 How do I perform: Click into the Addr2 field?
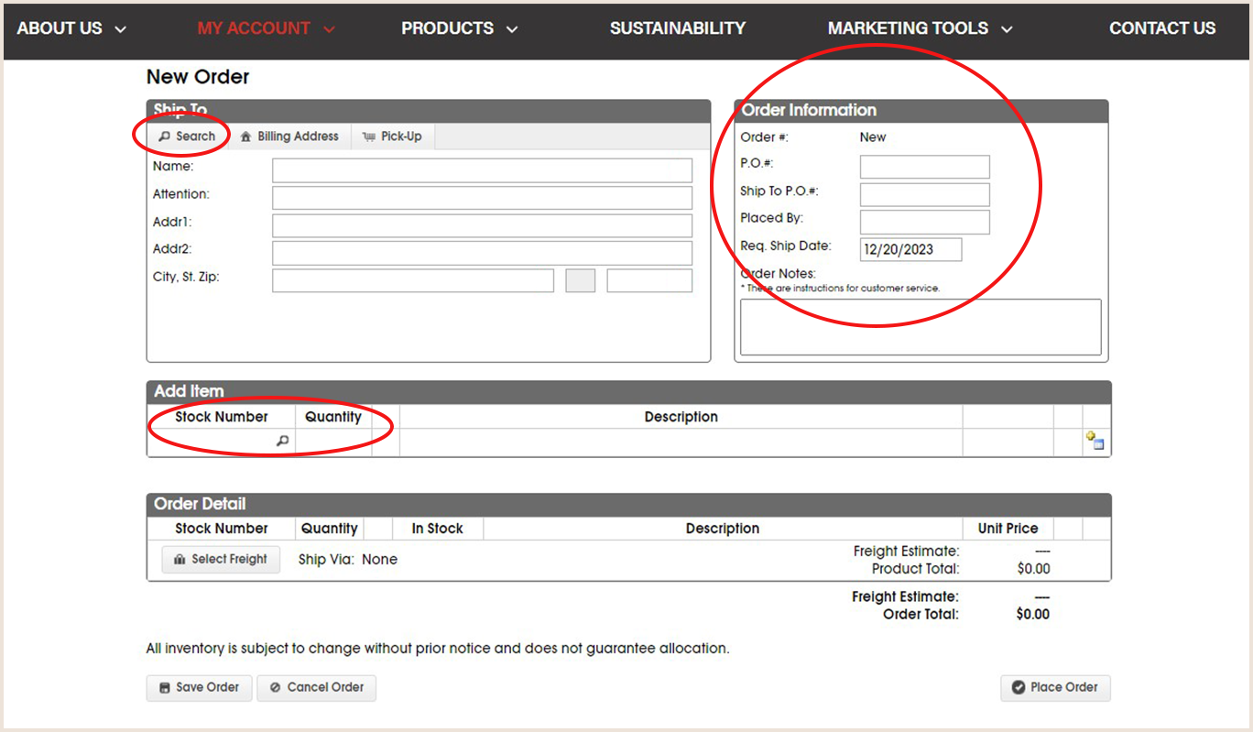tap(482, 253)
